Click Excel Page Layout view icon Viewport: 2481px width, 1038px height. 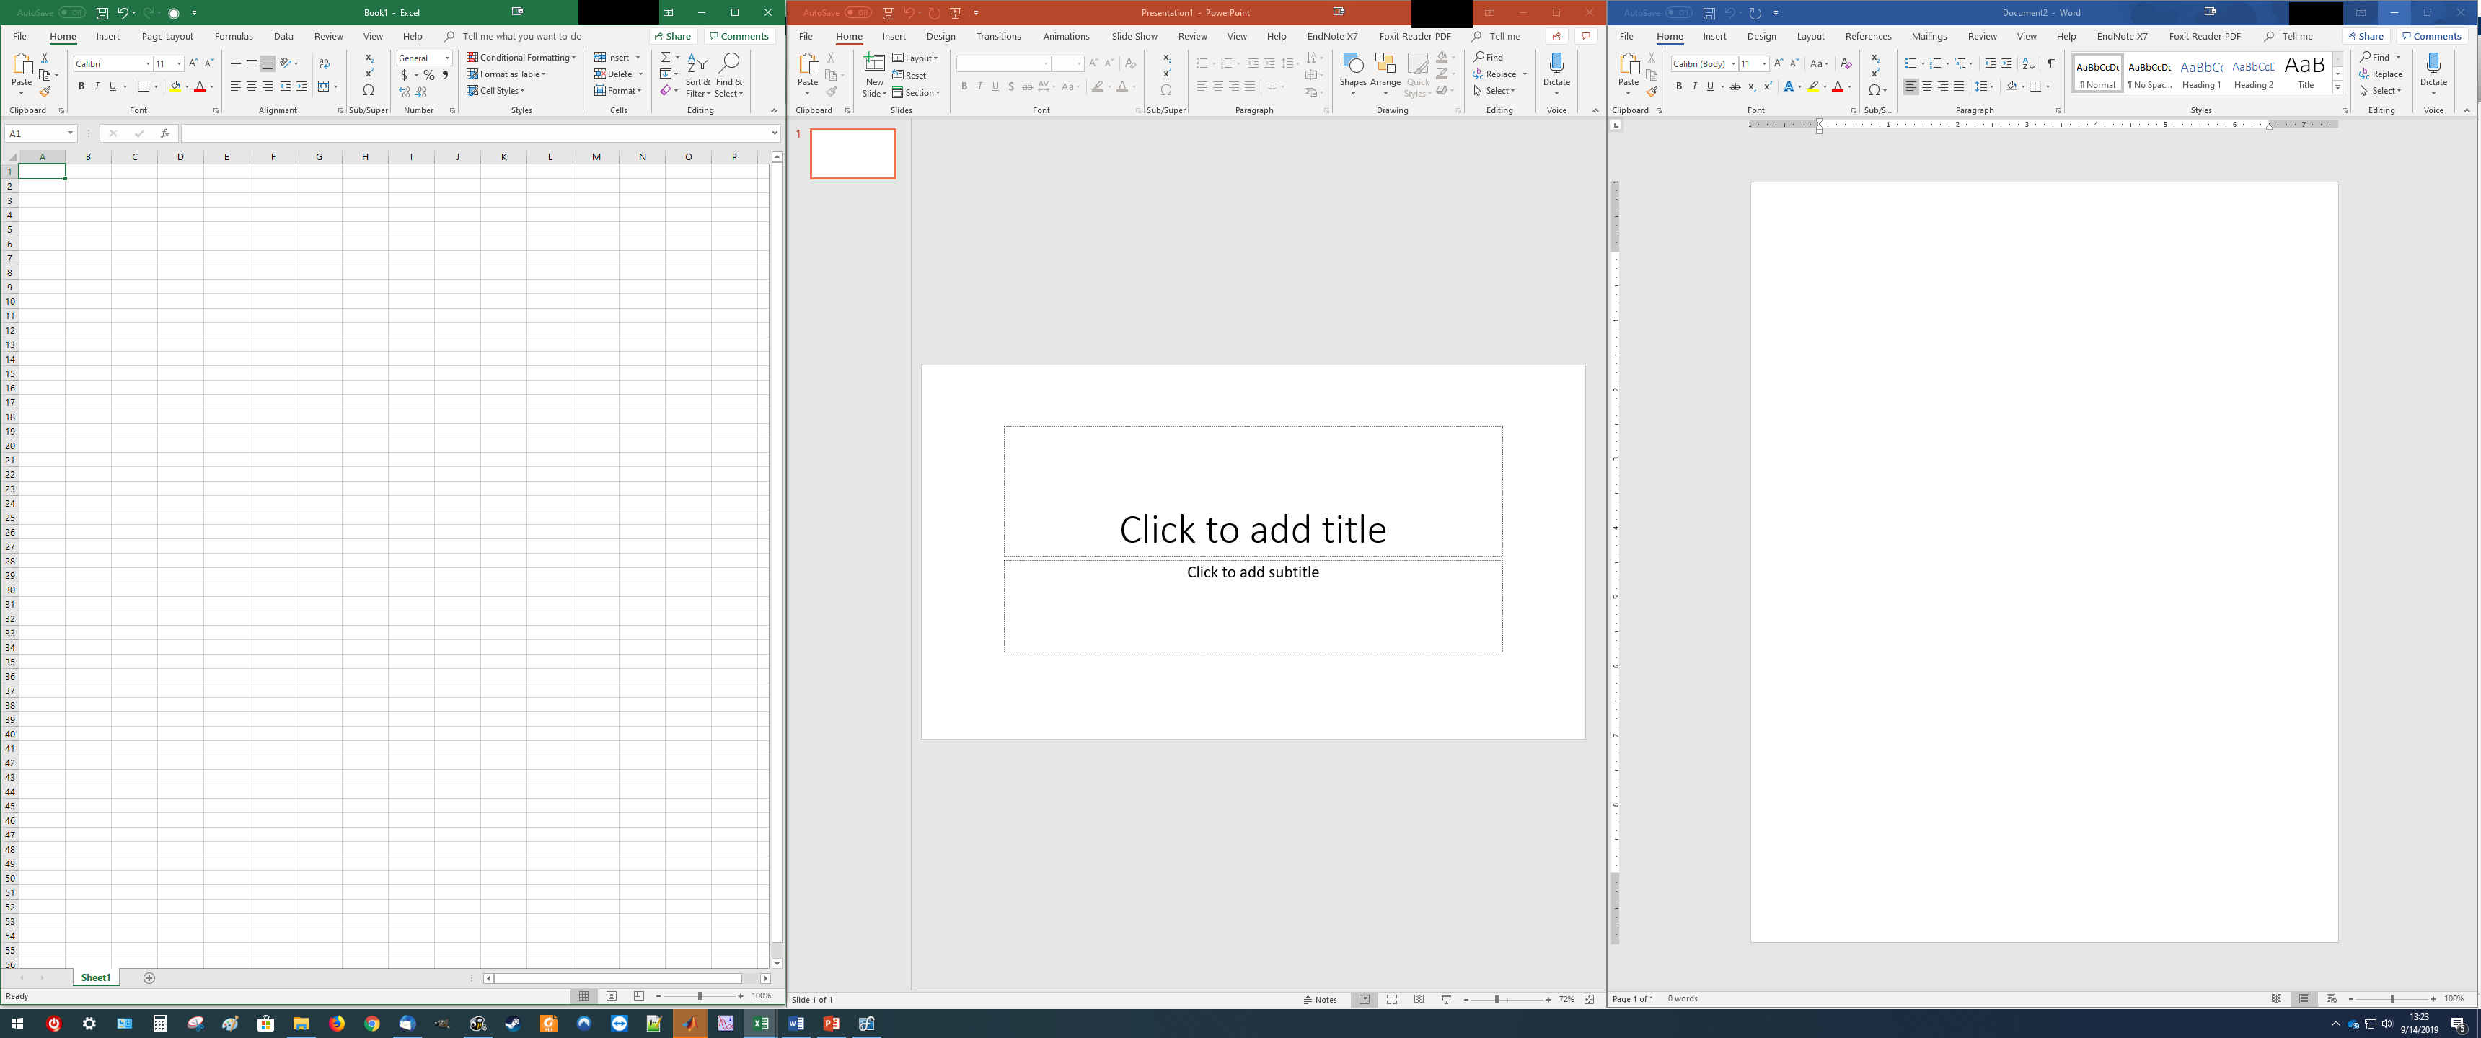611,995
